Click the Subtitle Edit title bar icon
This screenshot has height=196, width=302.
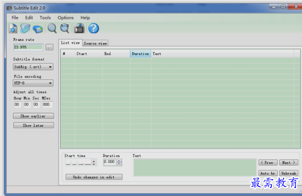click(9, 7)
